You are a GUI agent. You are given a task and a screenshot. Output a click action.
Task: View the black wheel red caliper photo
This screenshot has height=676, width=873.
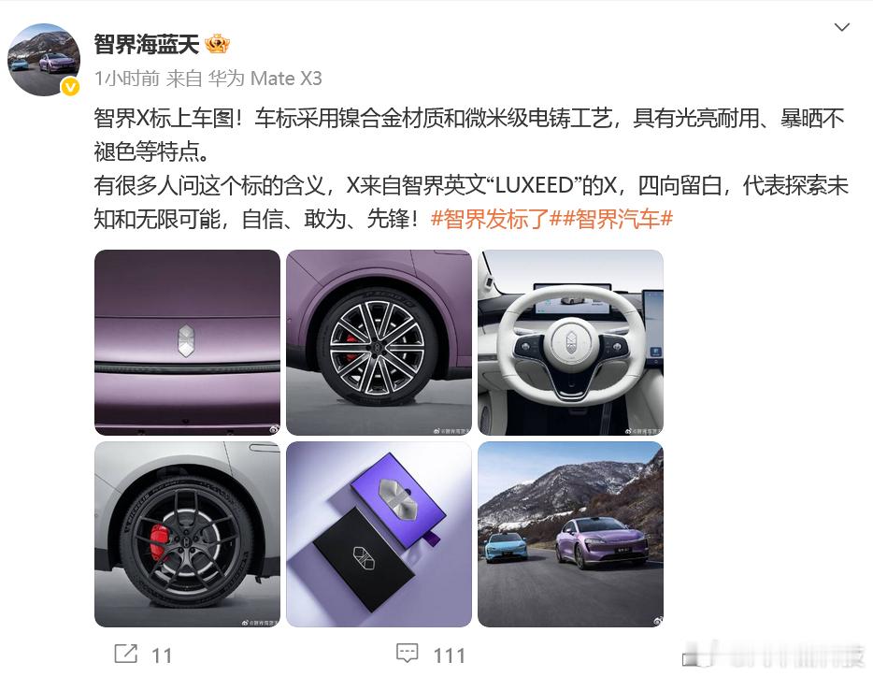tap(187, 534)
